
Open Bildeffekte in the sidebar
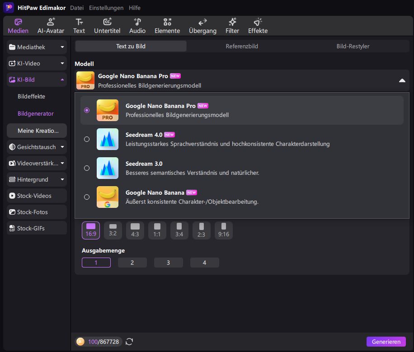point(31,96)
